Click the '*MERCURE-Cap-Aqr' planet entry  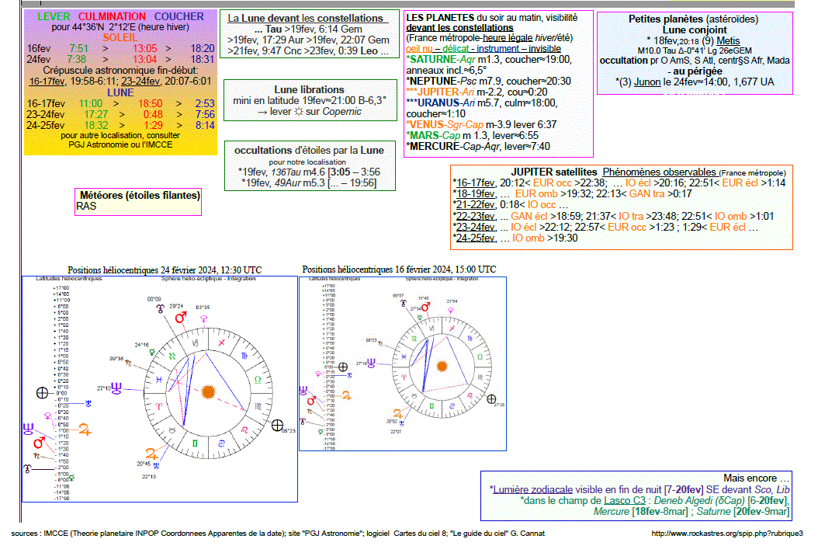452,147
